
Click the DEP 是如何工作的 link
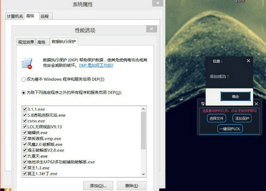tap(96, 65)
